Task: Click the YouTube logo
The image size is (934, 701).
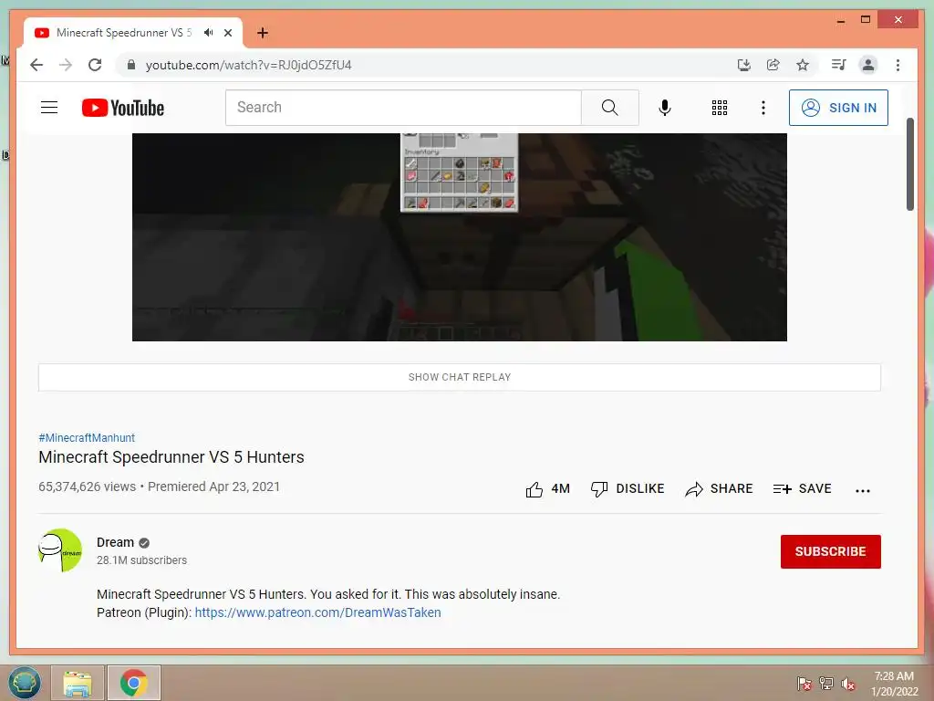Action: coord(123,108)
